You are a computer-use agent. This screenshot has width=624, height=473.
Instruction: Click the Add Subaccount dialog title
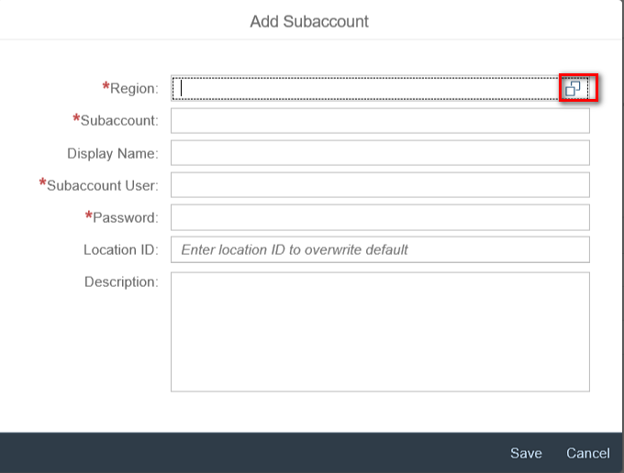point(309,20)
